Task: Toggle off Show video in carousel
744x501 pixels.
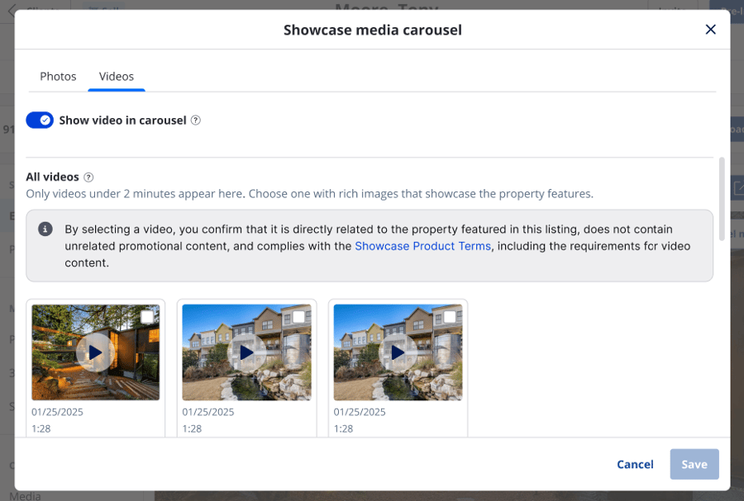Action: tap(40, 121)
